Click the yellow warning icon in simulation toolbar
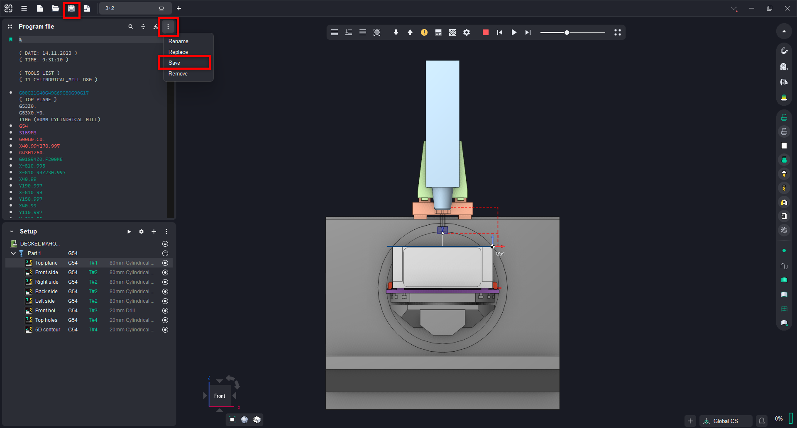 [x=424, y=32]
